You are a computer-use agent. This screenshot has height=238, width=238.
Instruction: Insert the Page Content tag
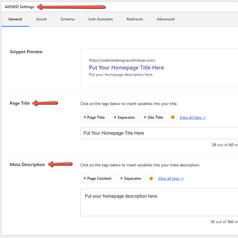(x=97, y=178)
